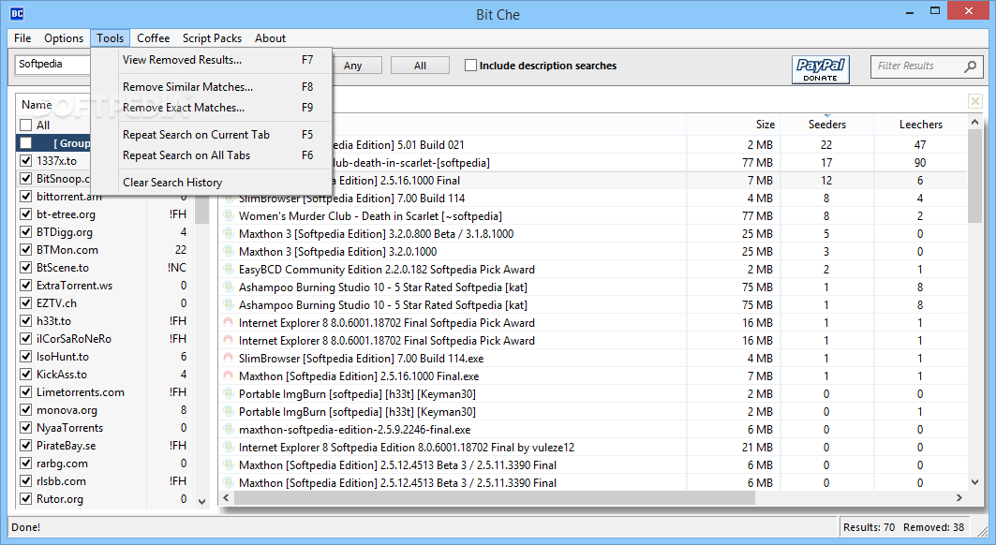Click the Name header in site list
Viewport: 996px width, 545px height.
point(37,105)
